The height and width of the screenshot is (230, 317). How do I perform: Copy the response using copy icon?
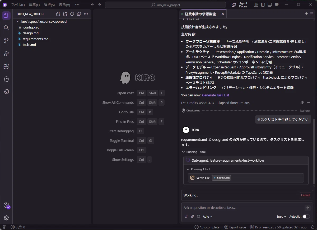(302, 103)
